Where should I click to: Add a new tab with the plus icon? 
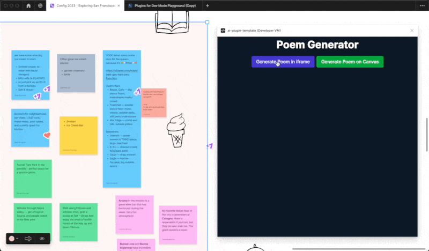pos(208,6)
